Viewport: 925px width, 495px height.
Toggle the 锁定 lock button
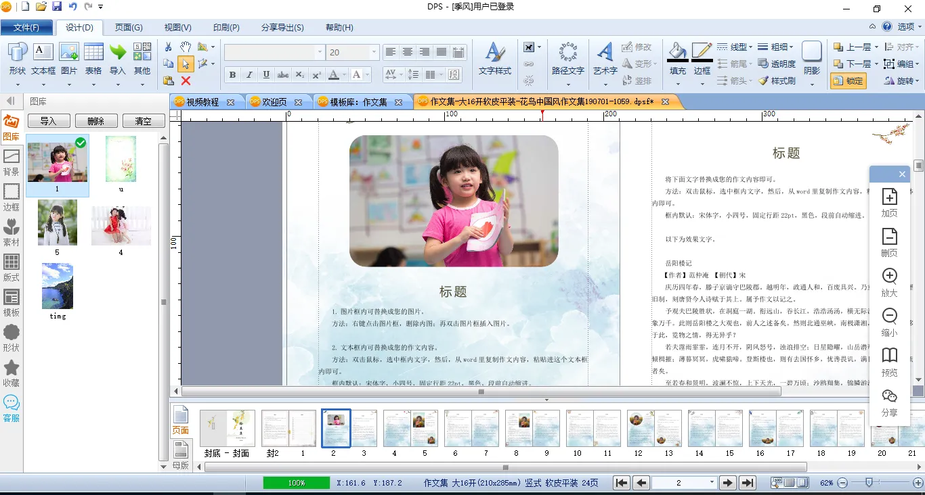[x=848, y=80]
